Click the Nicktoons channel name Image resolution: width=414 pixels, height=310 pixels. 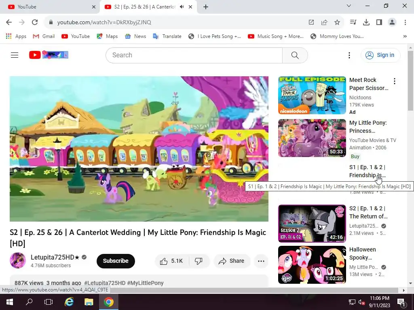[x=360, y=98]
